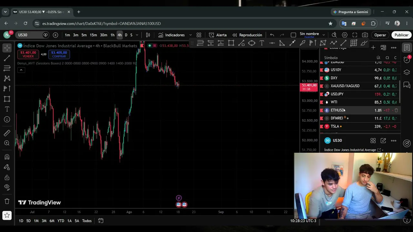Switch to the 1m timeframe
Viewport: 413px width, 232px height.
click(67, 35)
